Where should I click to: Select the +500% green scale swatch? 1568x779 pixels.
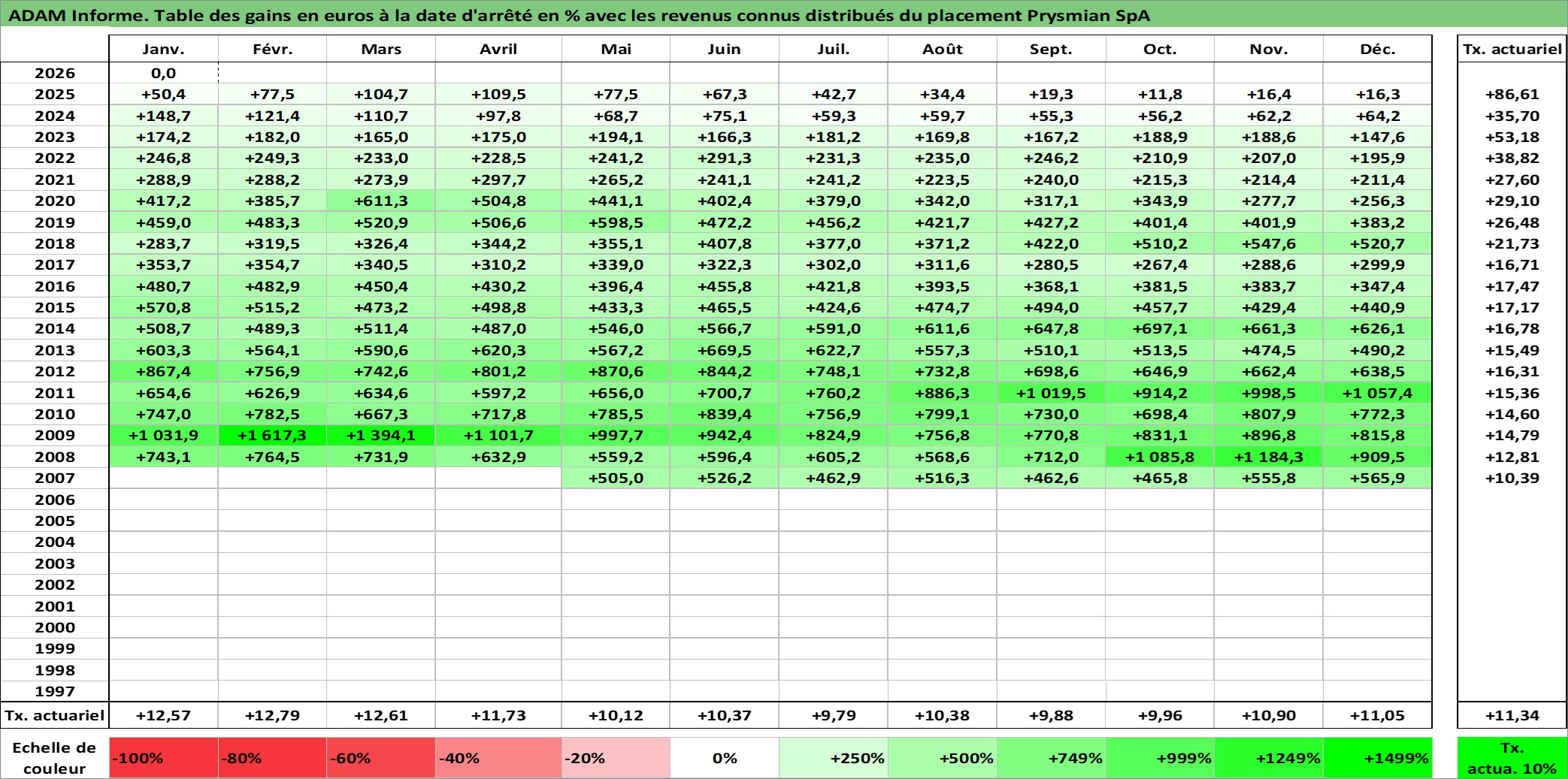943,758
